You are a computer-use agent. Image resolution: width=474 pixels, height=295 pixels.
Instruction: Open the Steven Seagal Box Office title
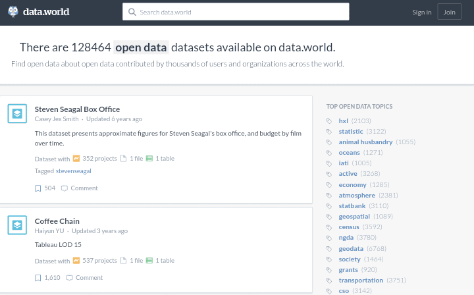click(x=77, y=109)
